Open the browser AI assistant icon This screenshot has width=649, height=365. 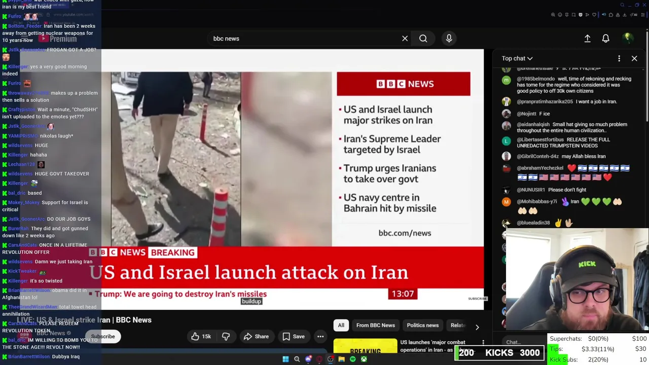[634, 15]
